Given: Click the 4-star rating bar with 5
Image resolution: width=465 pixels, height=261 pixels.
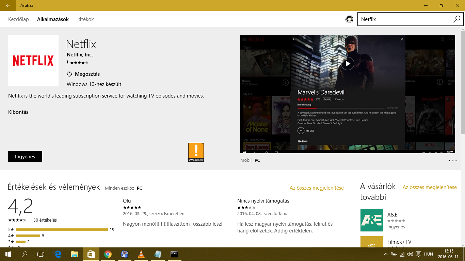Looking at the screenshot, I should [x=28, y=236].
